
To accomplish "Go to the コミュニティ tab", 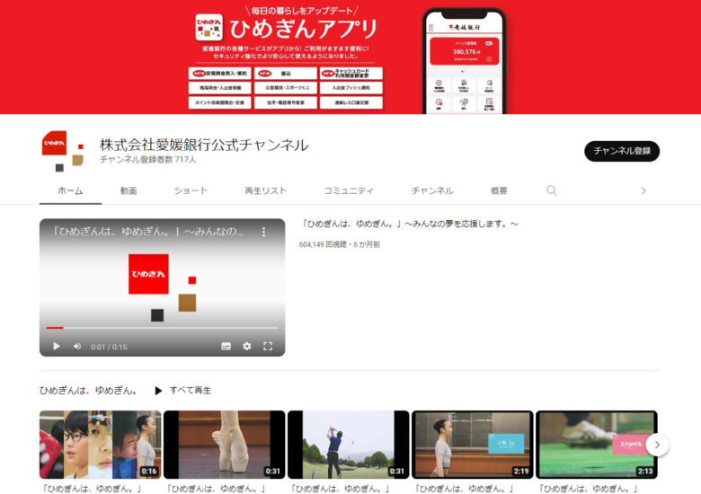I will pyautogui.click(x=349, y=190).
